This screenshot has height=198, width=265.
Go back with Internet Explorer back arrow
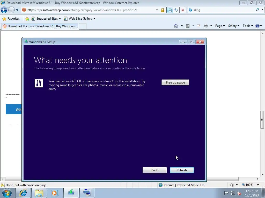point(4,10)
